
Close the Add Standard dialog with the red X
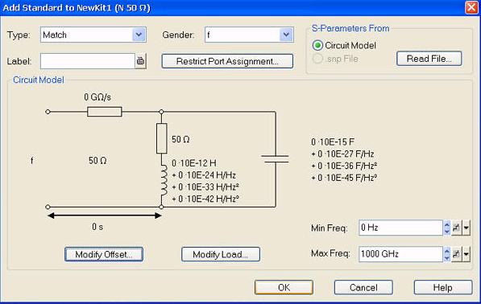[471, 7]
